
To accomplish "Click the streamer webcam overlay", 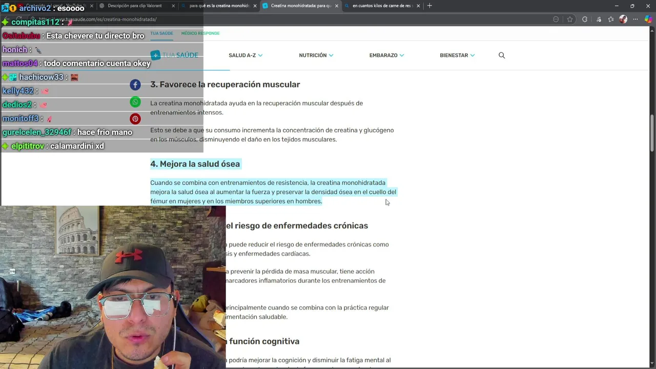I will [113, 287].
